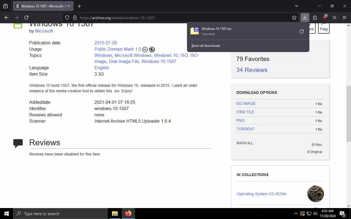The image size is (351, 219).
Task: Open Firefox application hamburger menu
Action: [344, 18]
